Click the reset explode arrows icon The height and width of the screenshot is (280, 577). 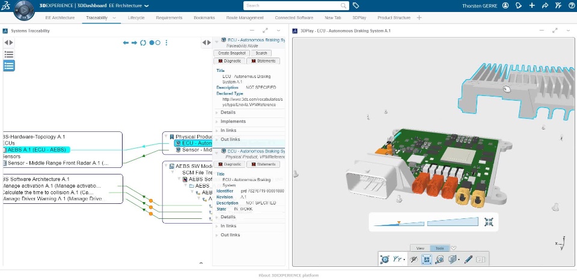click(489, 222)
